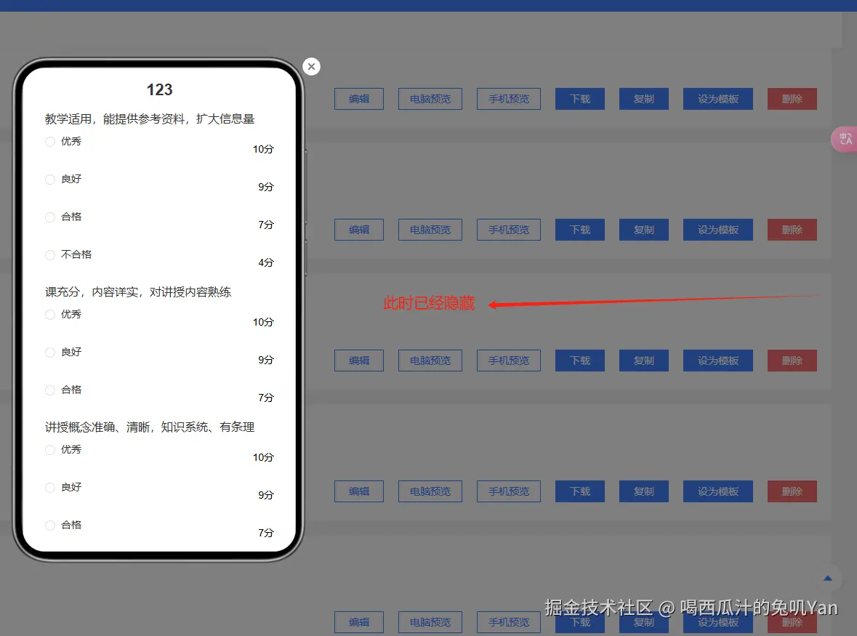Open 电脑预览 for the first form
The width and height of the screenshot is (857, 636).
pyautogui.click(x=430, y=99)
